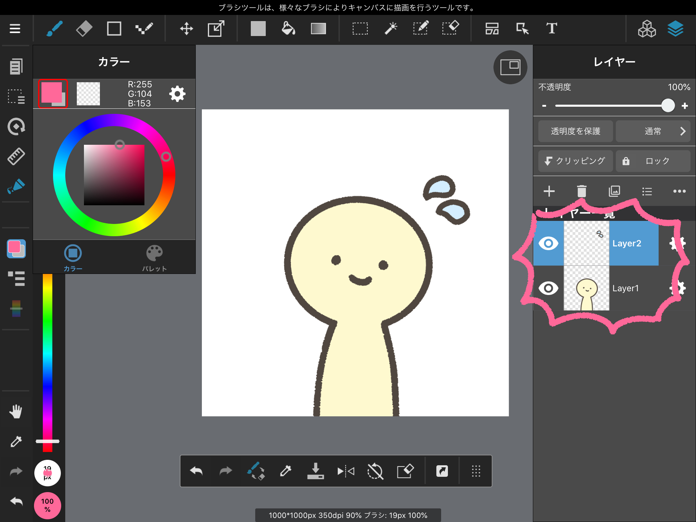Select the Text tool

point(551,29)
